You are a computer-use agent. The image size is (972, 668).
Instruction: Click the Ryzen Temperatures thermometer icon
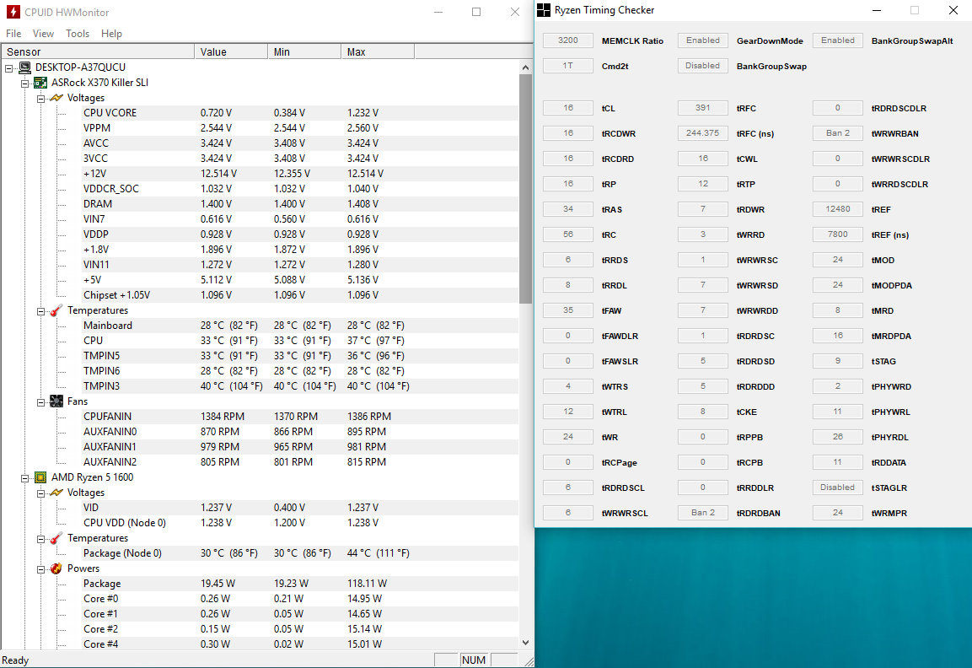pyautogui.click(x=56, y=538)
